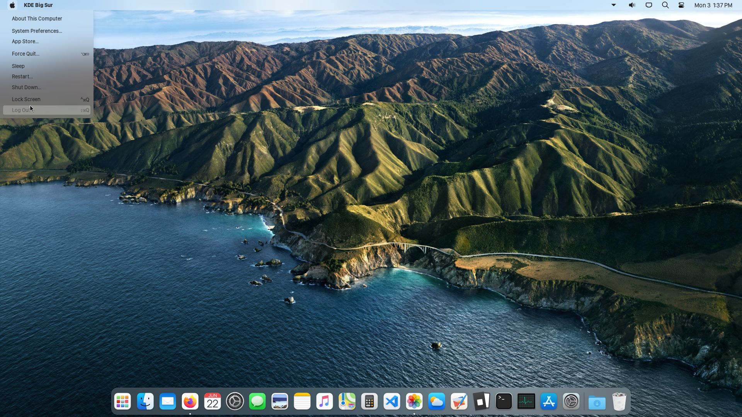Click the clock showing Mon 3 1:37 PM
This screenshot has width=742, height=417.
[712, 5]
